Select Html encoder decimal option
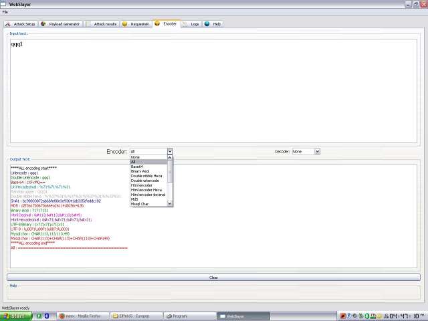Image resolution: width=428 pixels, height=321 pixels. (x=148, y=195)
